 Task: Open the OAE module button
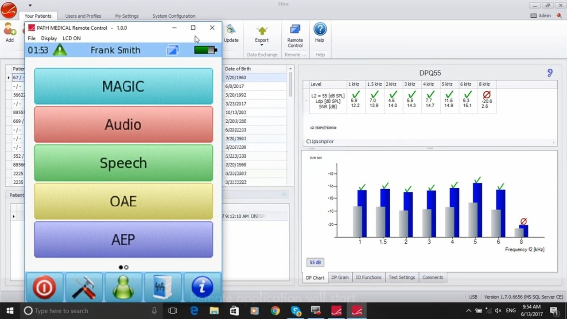[x=123, y=201]
